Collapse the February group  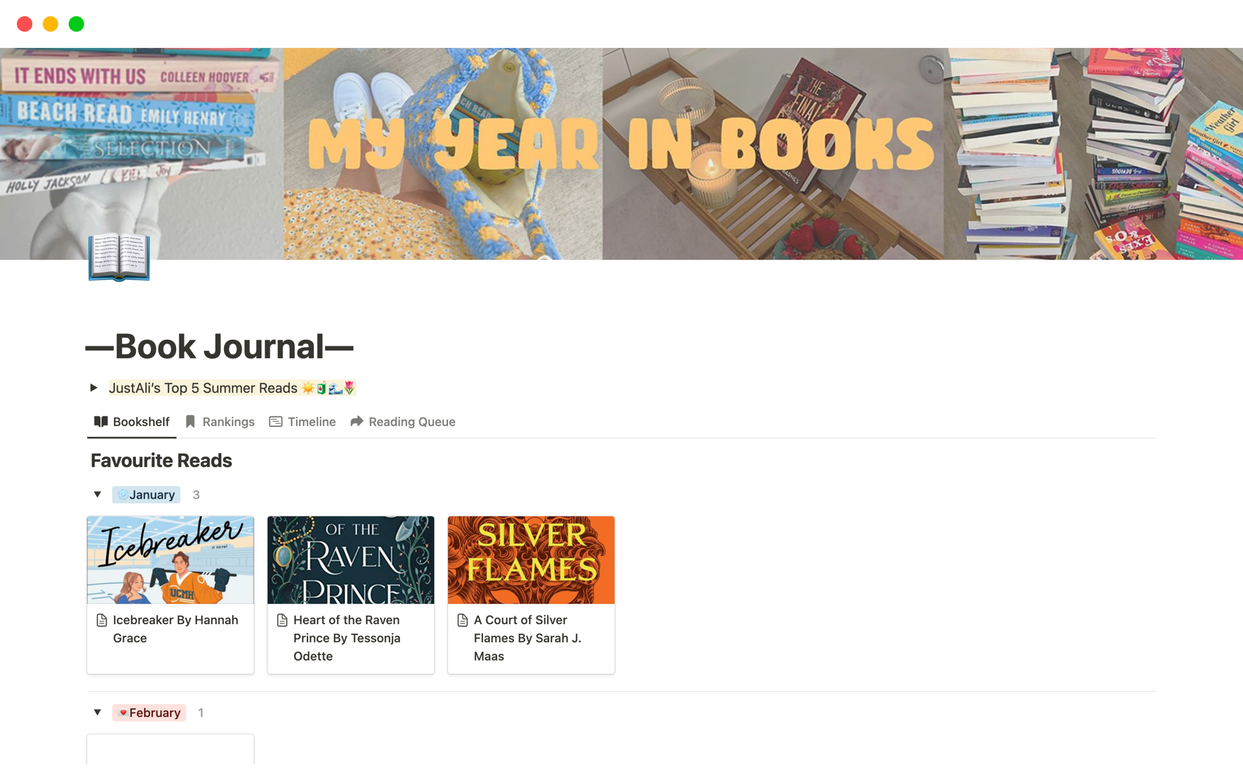coord(97,712)
